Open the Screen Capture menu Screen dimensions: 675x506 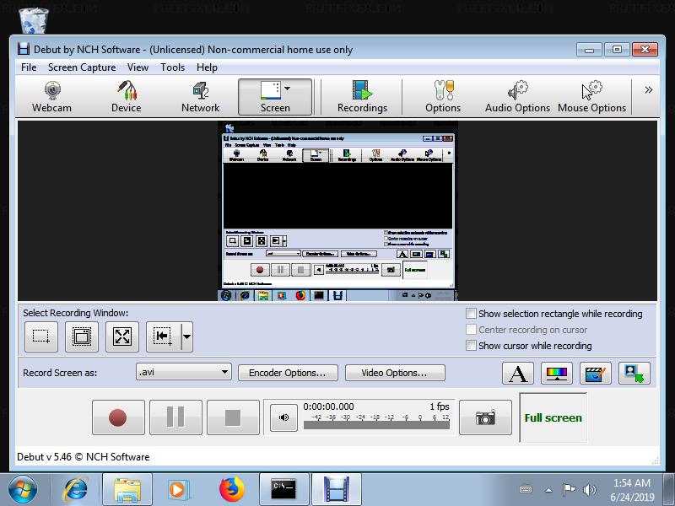coord(81,67)
